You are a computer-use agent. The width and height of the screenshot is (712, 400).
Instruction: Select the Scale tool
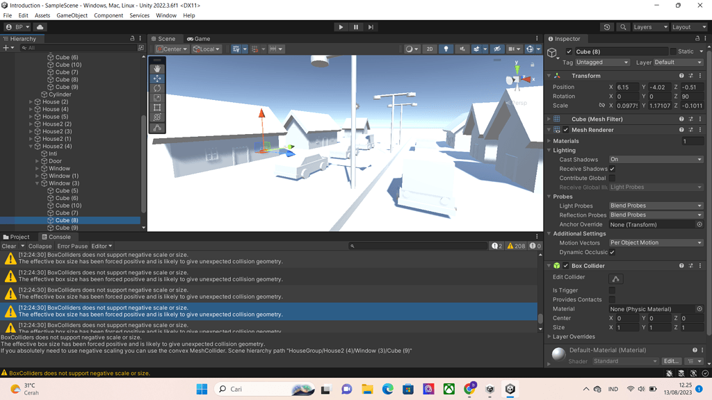[158, 97]
